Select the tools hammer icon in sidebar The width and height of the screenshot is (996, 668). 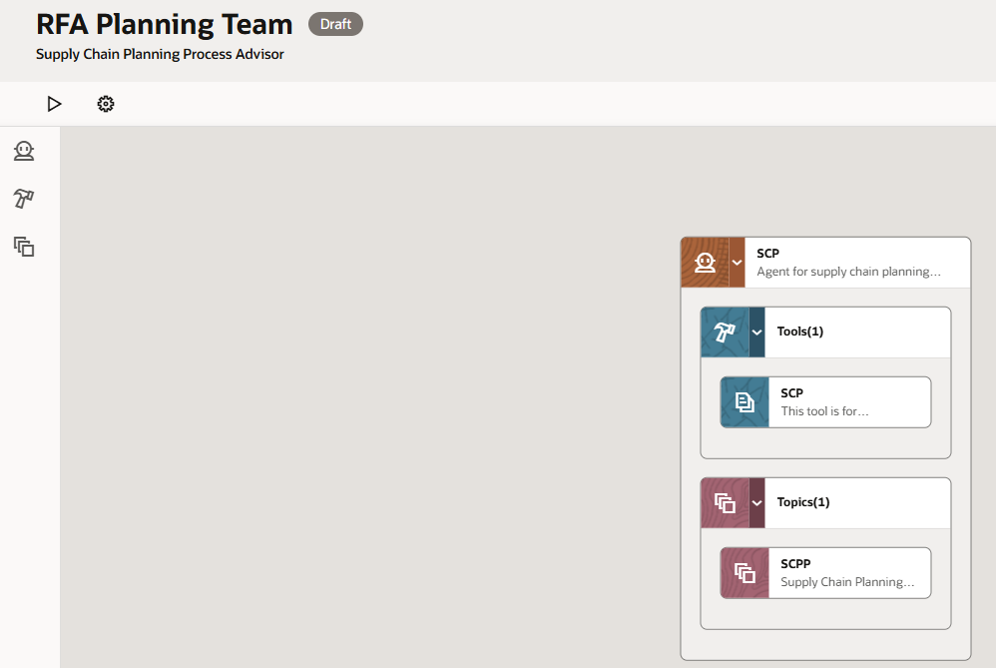click(x=24, y=199)
